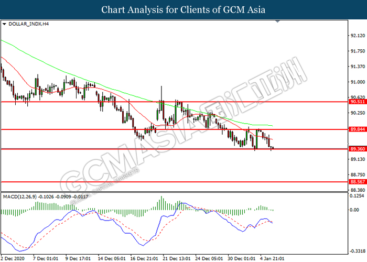367x262 pixels.
Task: Click the MACD -0.3318 scale value
Action: [358, 251]
